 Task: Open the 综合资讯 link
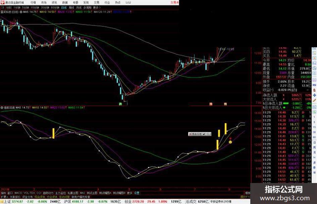(x=40, y=197)
